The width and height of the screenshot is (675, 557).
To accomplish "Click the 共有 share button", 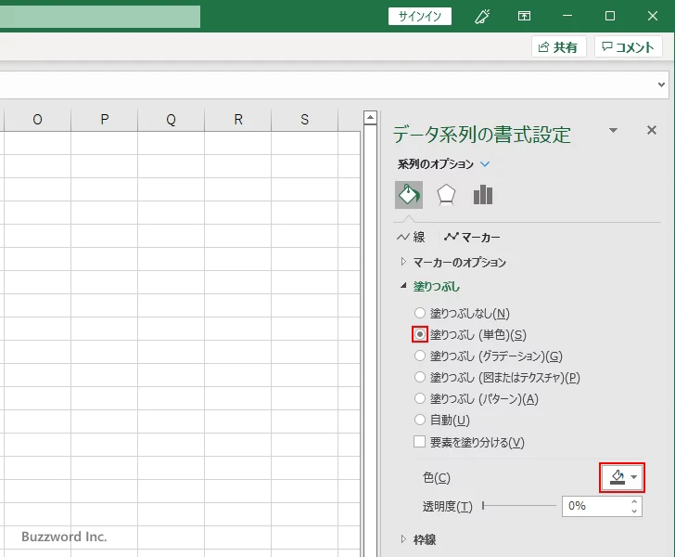I will pyautogui.click(x=558, y=46).
